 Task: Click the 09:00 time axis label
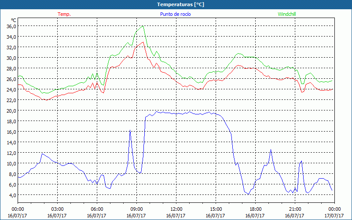click(136, 209)
